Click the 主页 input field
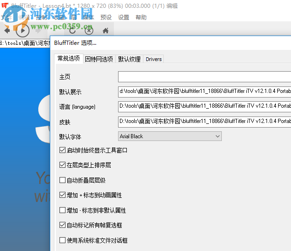This screenshot has width=291, height=251. click(x=204, y=77)
